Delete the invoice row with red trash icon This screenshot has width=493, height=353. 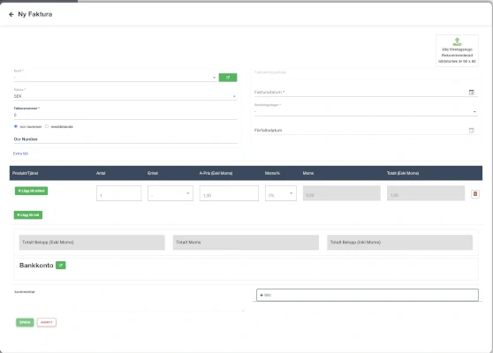475,194
